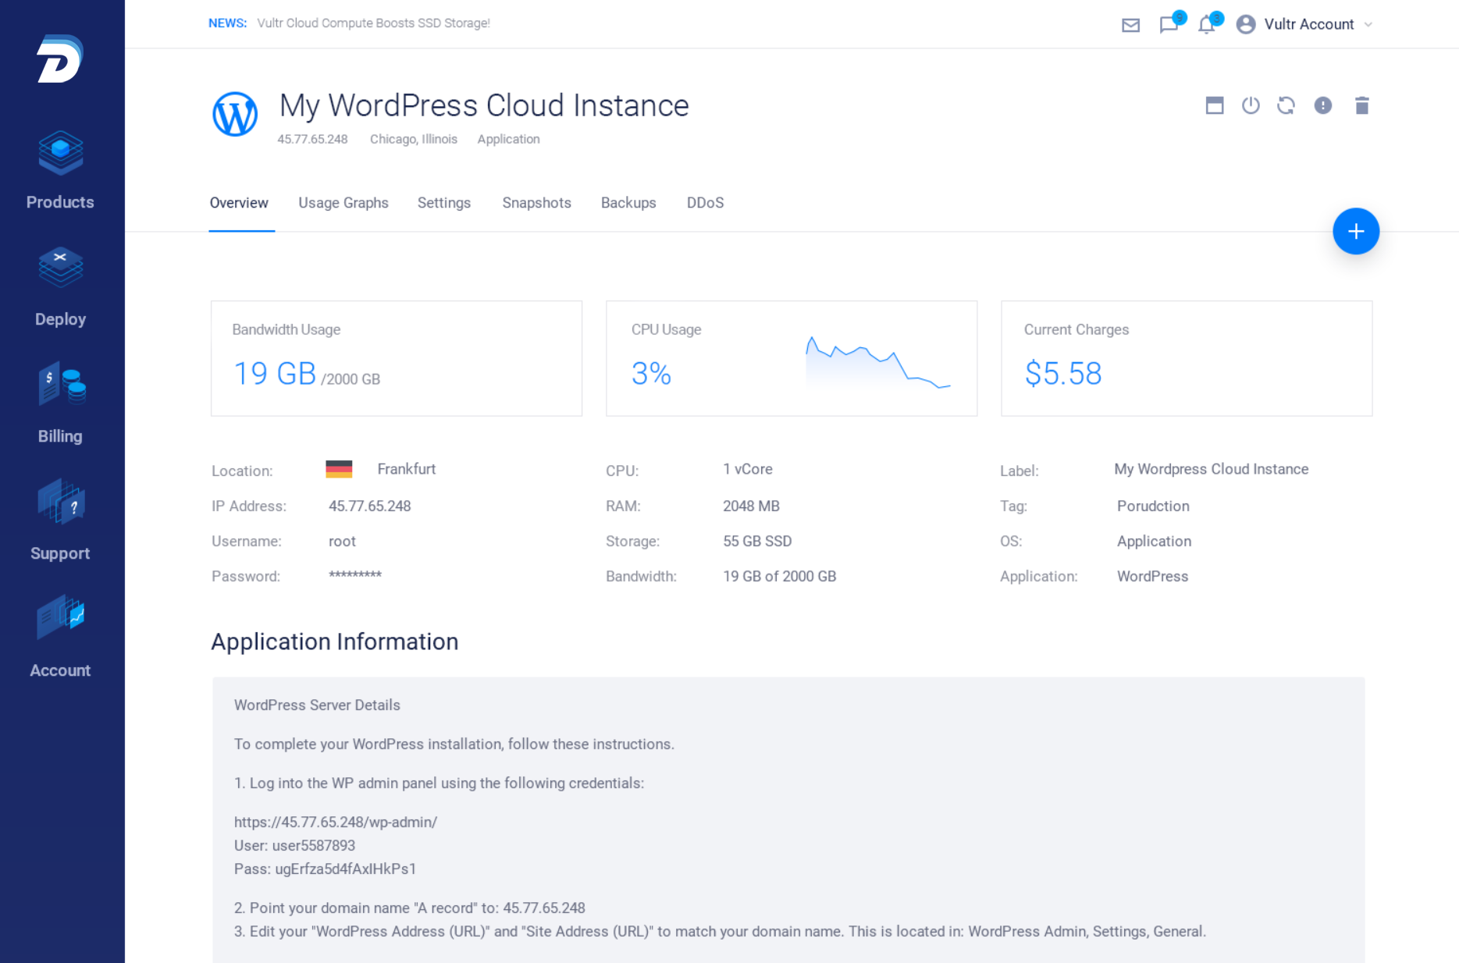The image size is (1459, 963).
Task: Open the Support sidebar section
Action: (60, 521)
